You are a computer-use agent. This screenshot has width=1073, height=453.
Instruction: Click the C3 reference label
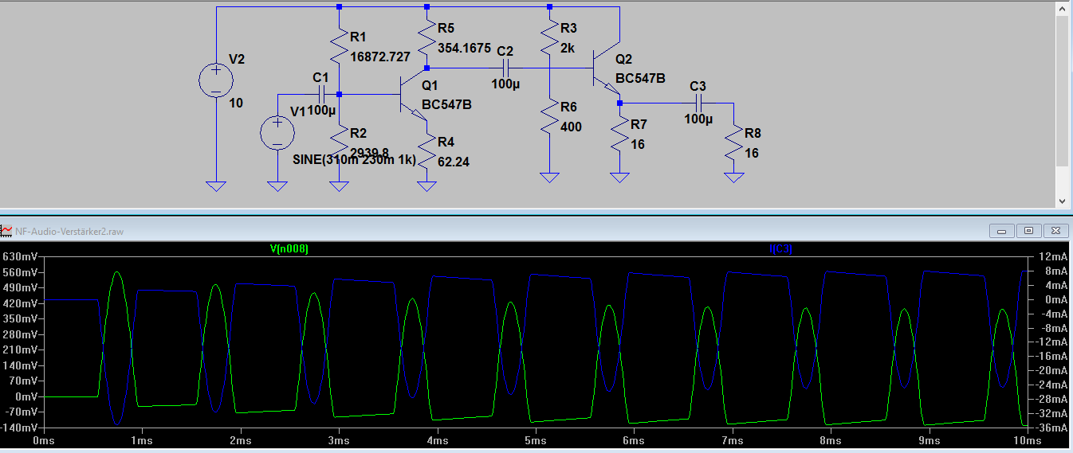coord(698,86)
